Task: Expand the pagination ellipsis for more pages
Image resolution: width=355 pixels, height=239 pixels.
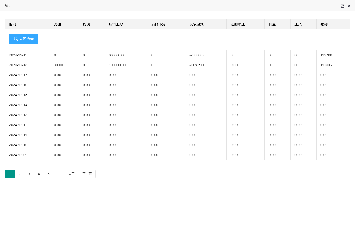Action: click(59, 174)
